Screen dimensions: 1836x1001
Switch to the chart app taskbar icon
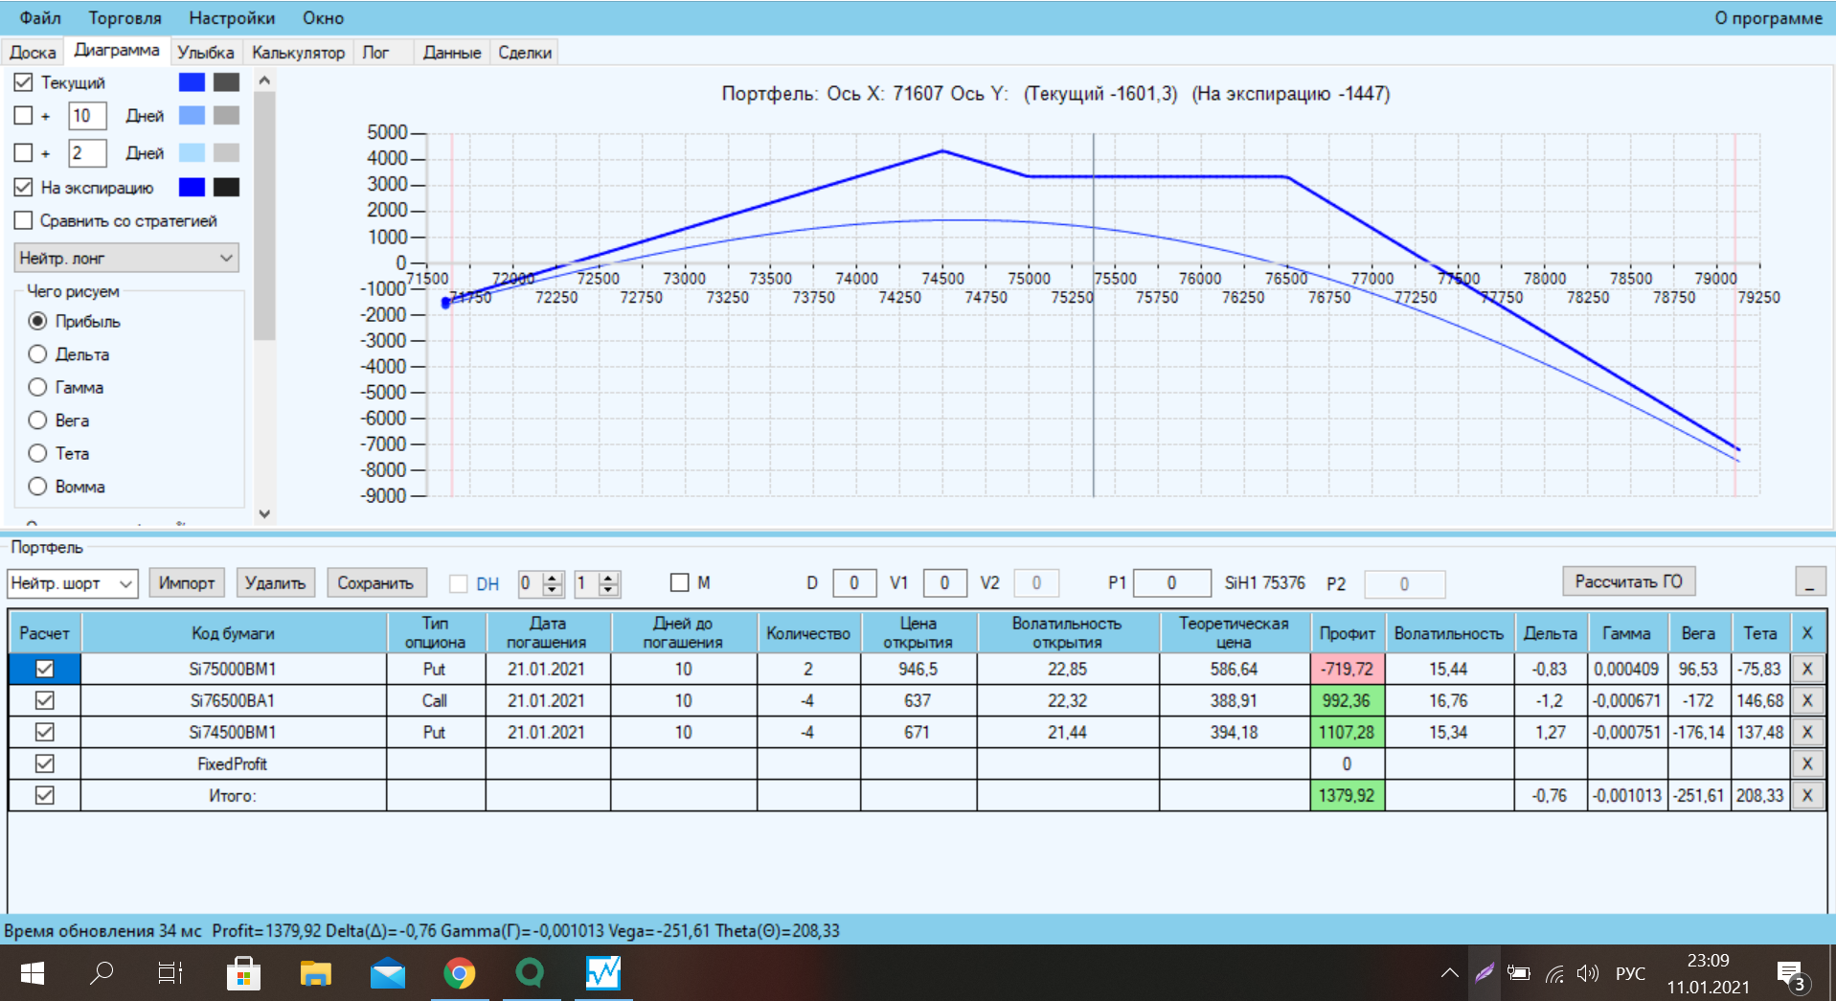603,973
